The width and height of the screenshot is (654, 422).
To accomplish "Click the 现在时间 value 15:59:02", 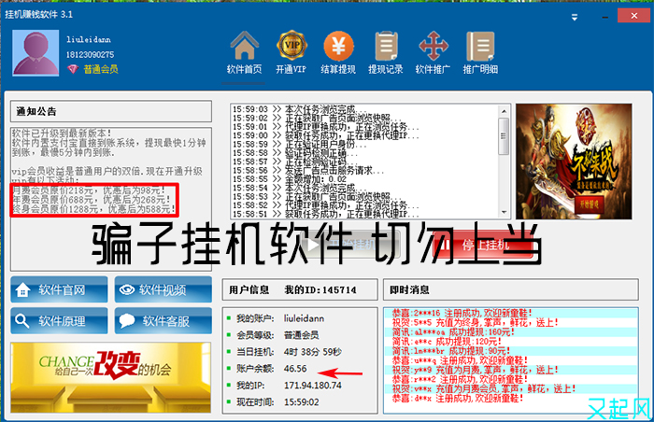I will pyautogui.click(x=302, y=402).
